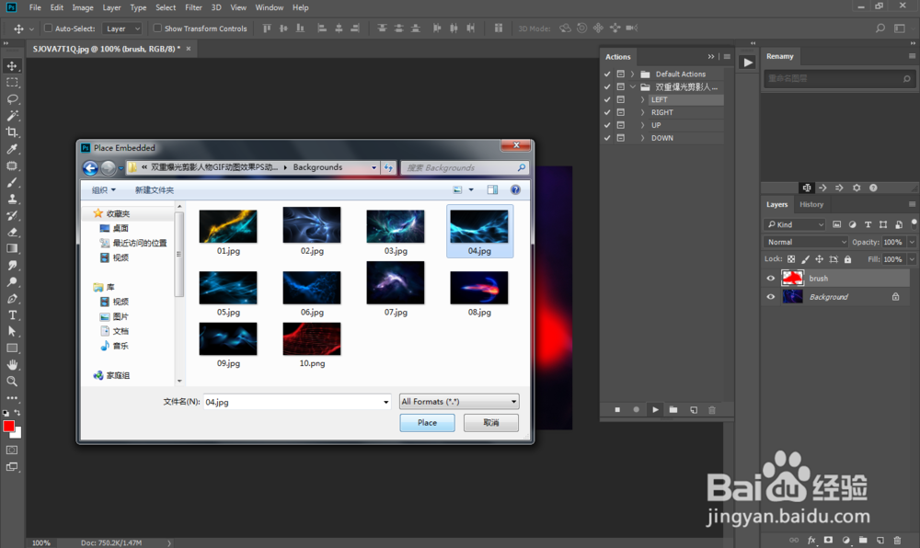Play the selected action in Actions panel
Viewport: 920px width, 548px height.
[655, 410]
